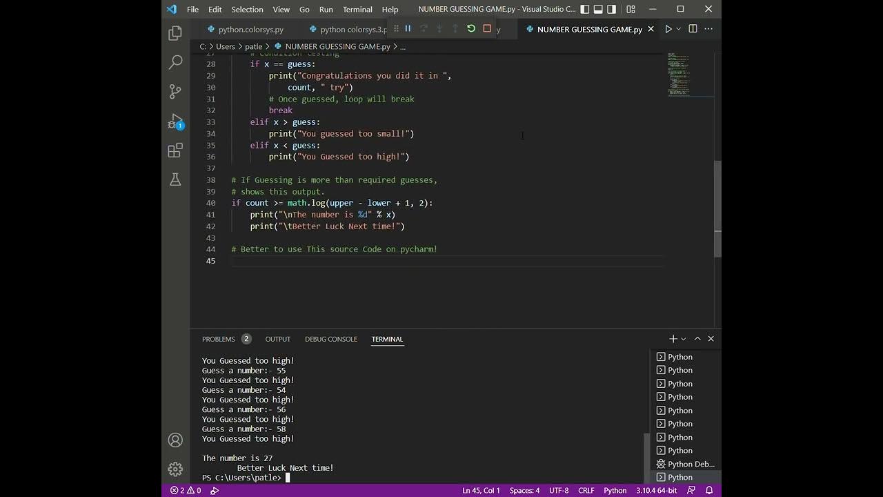Switch to the DEBUG CONSOLE tab
The image size is (883, 497).
[x=331, y=339]
